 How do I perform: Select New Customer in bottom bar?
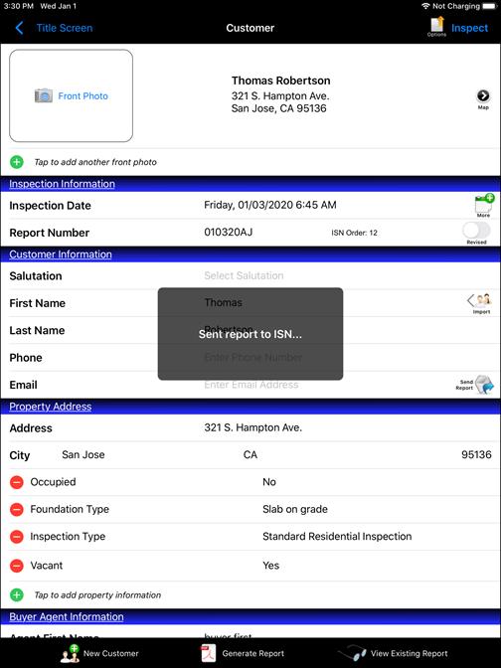(x=99, y=653)
